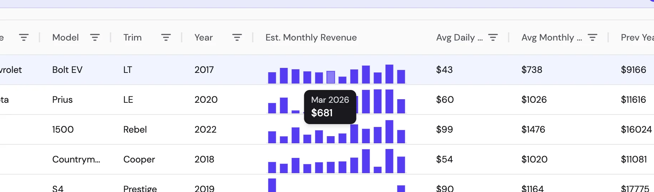Click the $1020 average monthly value

[x=535, y=159]
